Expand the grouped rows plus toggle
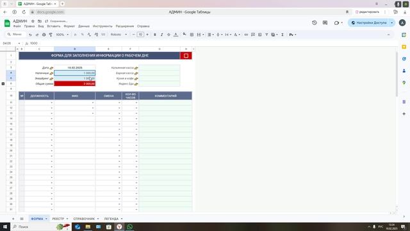The image size is (410, 231). pyautogui.click(x=3, y=83)
